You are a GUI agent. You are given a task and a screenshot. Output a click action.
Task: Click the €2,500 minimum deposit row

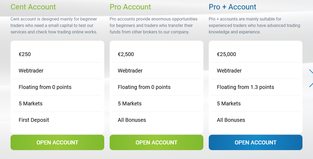tap(157, 54)
